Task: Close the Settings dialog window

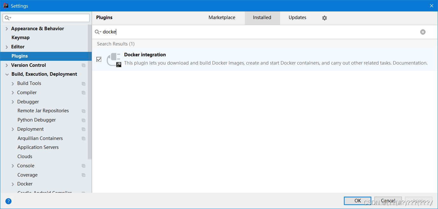Action: click(432, 6)
